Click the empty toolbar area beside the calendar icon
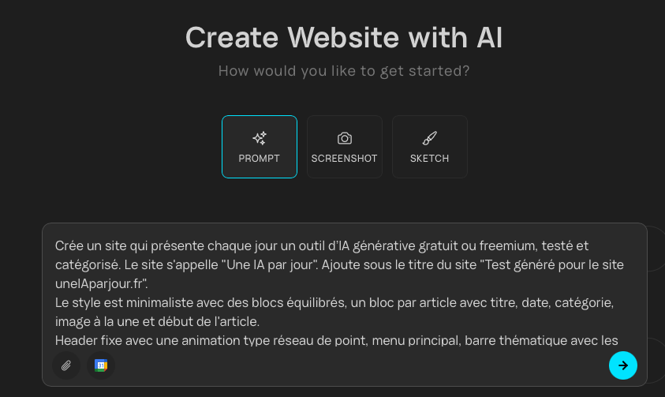Image resolution: width=665 pixels, height=397 pixels. [x=355, y=366]
